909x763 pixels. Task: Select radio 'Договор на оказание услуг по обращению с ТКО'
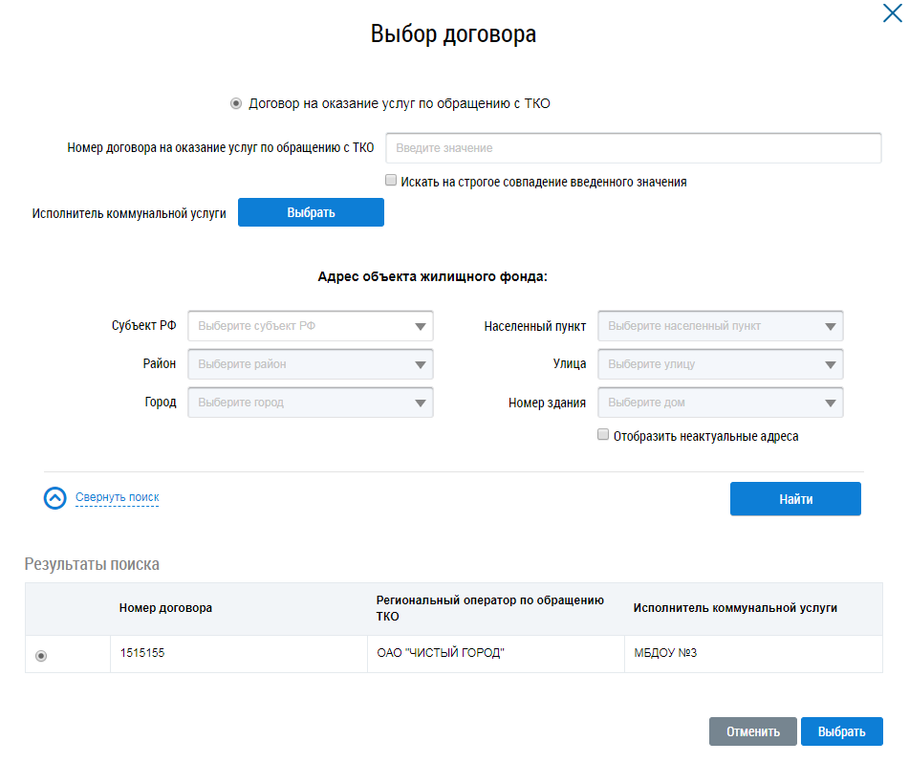(x=236, y=103)
